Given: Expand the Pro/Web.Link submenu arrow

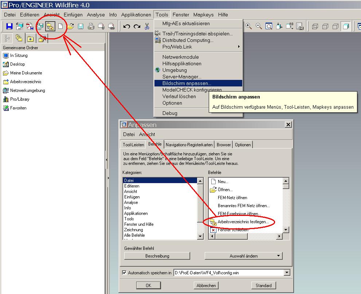Looking at the screenshot, I should [239, 47].
